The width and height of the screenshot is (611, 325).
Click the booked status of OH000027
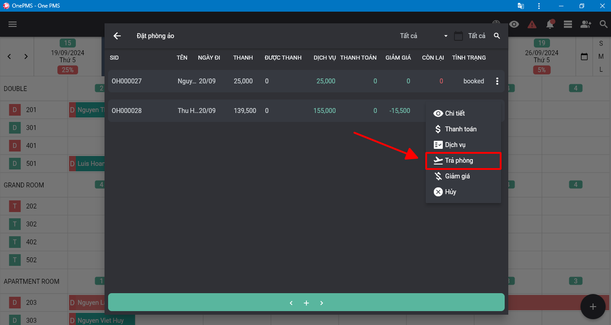pyautogui.click(x=474, y=81)
